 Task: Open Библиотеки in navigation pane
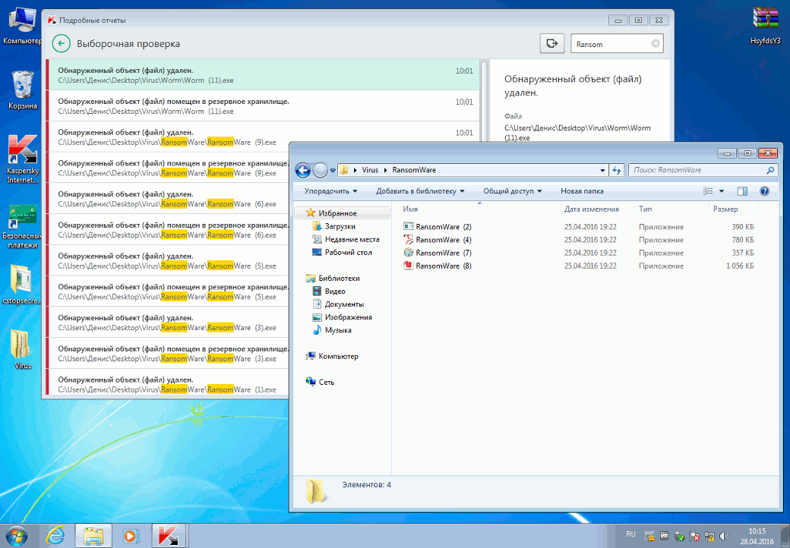click(333, 279)
